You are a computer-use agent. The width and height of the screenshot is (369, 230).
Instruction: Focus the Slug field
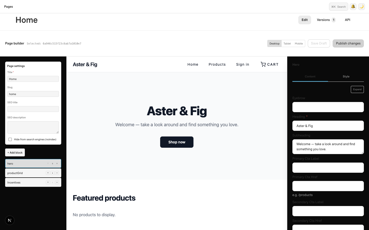(33, 94)
